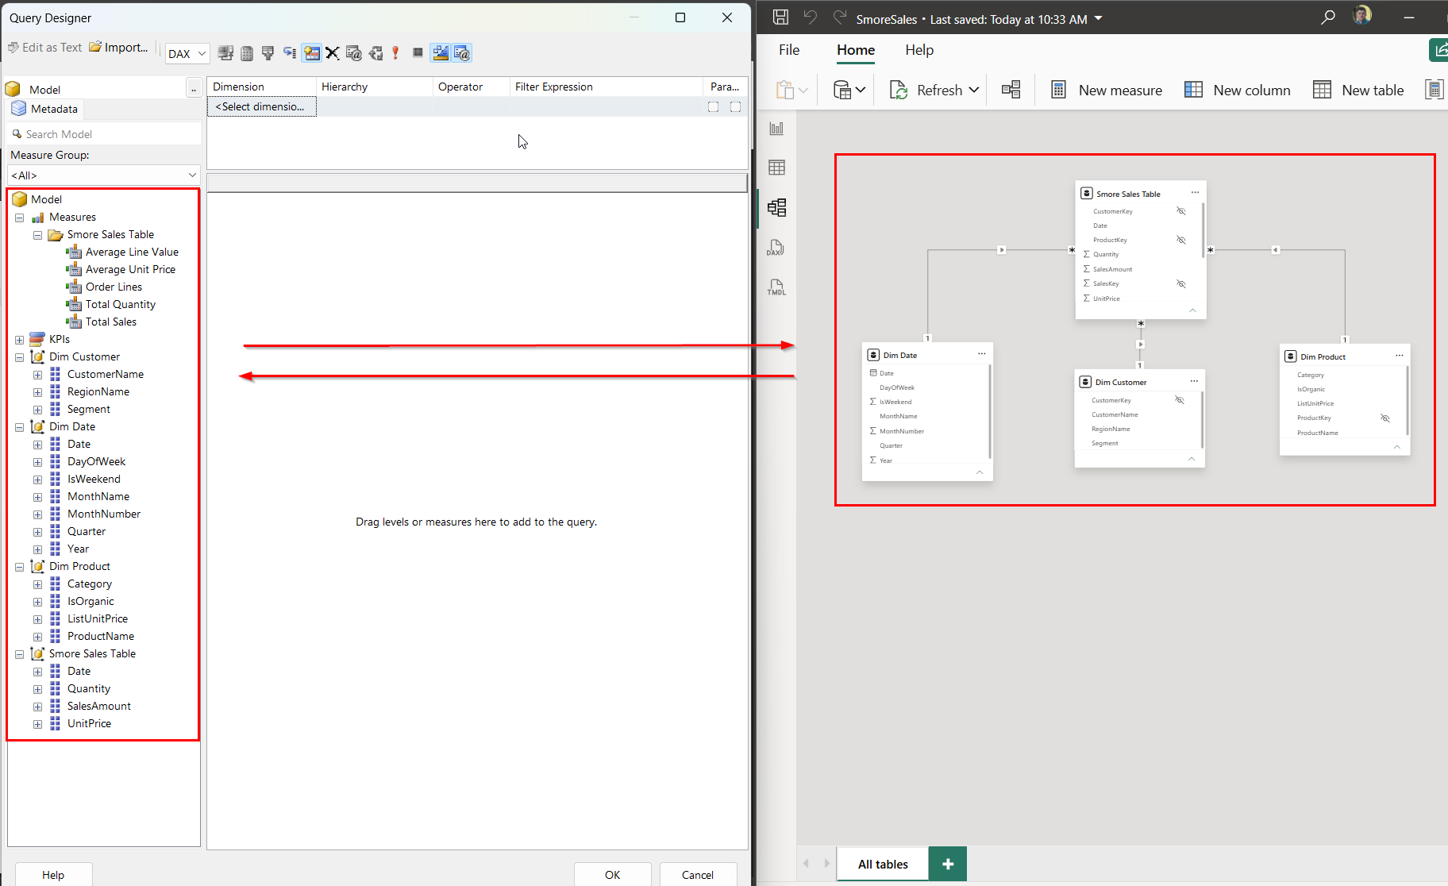Viewport: 1448px width, 886px height.
Task: Open Refresh dropdown arrow in Power BI ribbon
Action: point(974,90)
